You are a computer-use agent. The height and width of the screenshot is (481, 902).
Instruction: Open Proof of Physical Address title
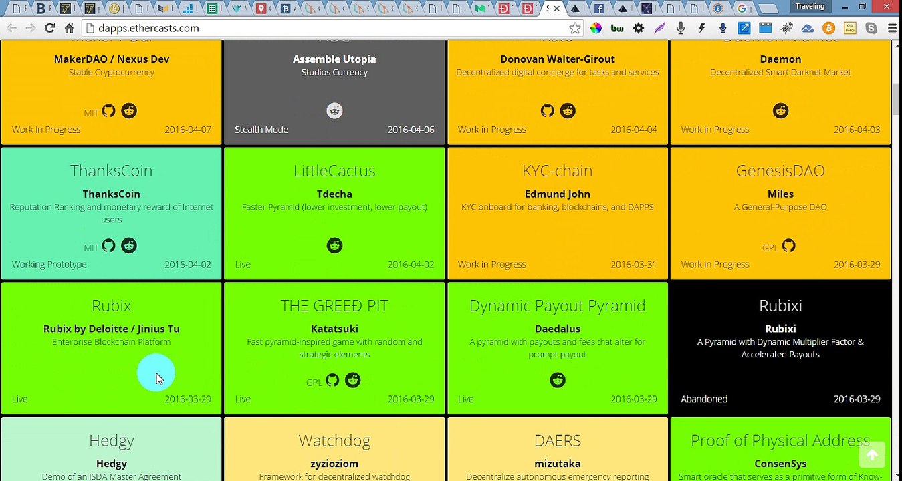[780, 441]
